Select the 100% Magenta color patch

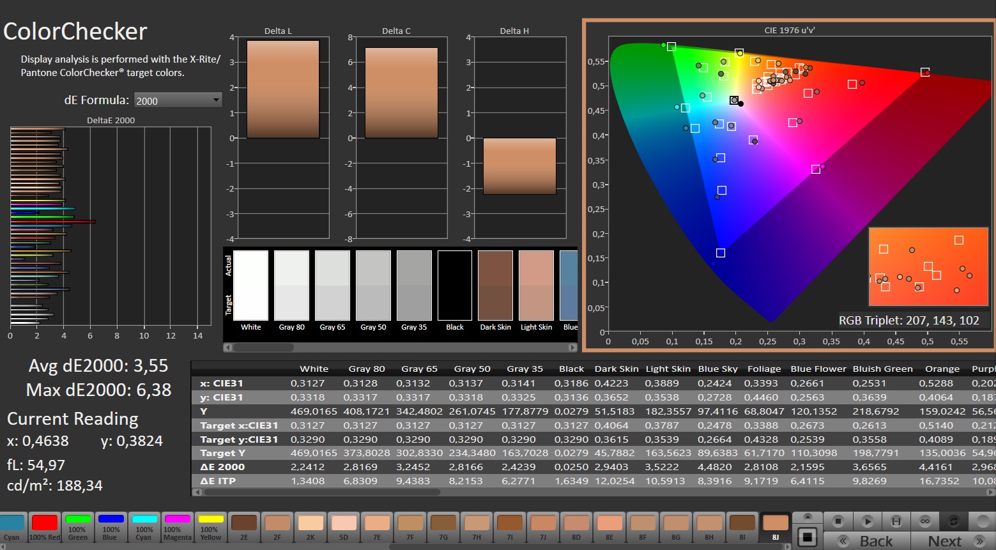pyautogui.click(x=178, y=527)
